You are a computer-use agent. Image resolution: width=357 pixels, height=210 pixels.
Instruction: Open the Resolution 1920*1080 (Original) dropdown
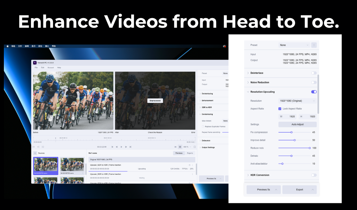[297, 101]
